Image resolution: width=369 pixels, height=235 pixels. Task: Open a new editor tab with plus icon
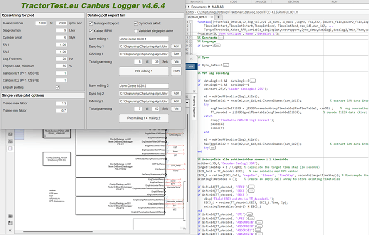(218, 17)
